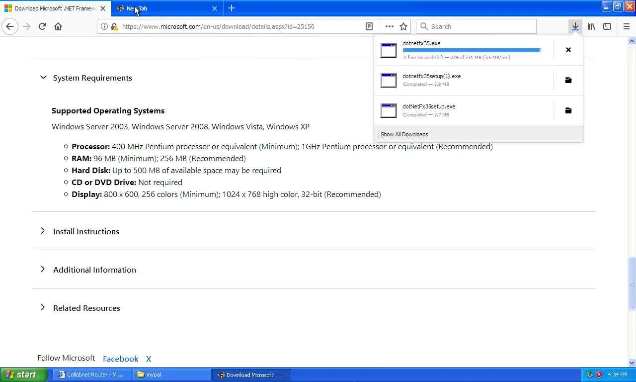Viewport: 636px width, 382px height.
Task: Open the browser home page
Action: click(x=58, y=26)
